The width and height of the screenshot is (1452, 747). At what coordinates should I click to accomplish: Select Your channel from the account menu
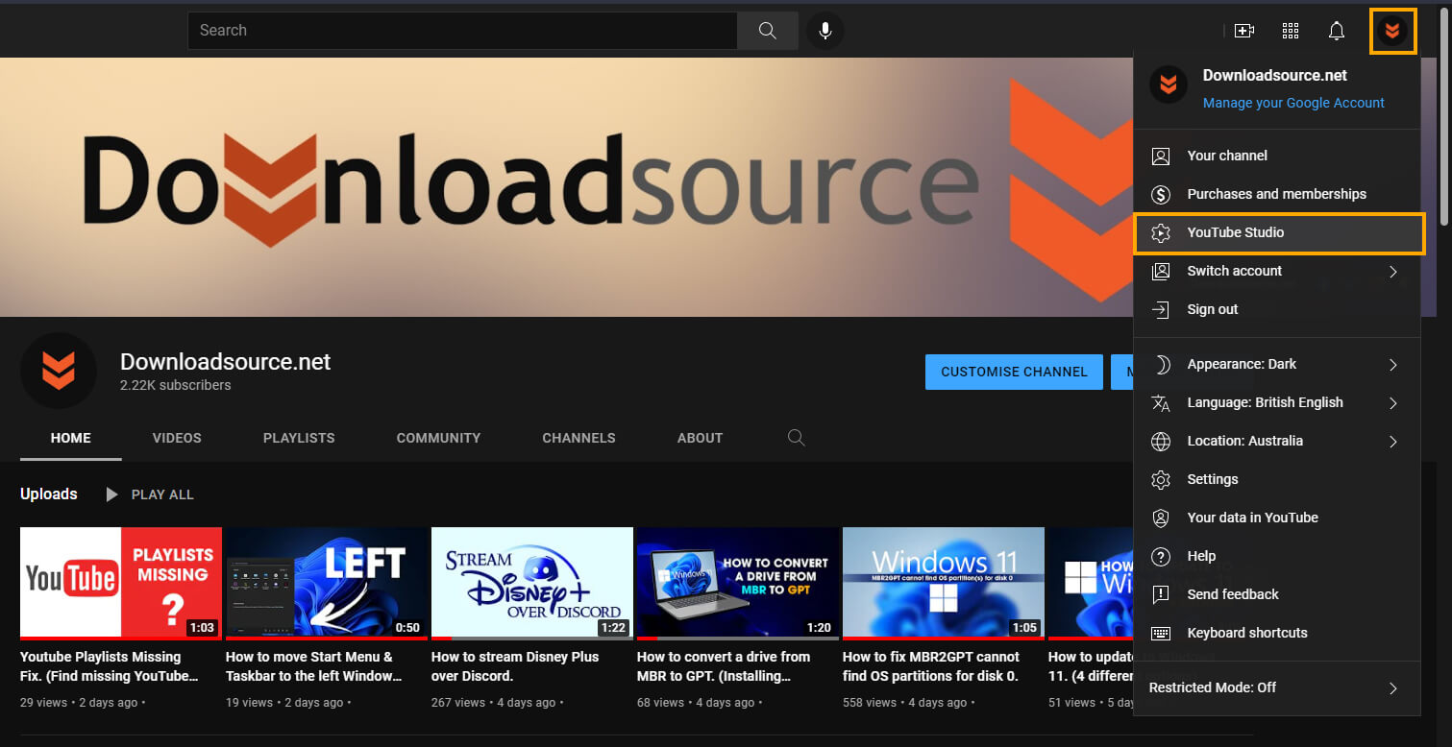(x=1277, y=156)
